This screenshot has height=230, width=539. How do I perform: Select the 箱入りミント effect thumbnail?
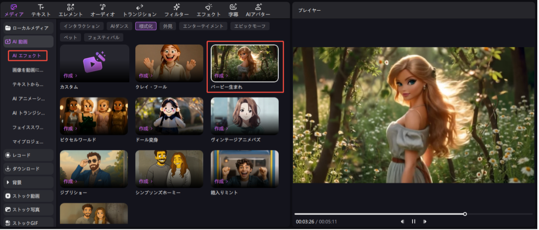point(245,169)
